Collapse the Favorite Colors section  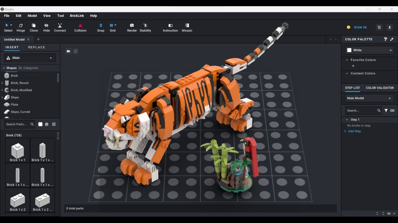pos(347,60)
